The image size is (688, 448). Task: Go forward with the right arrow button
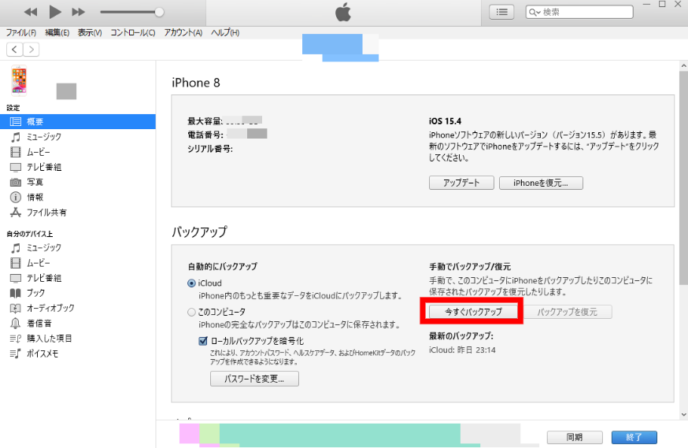(31, 49)
